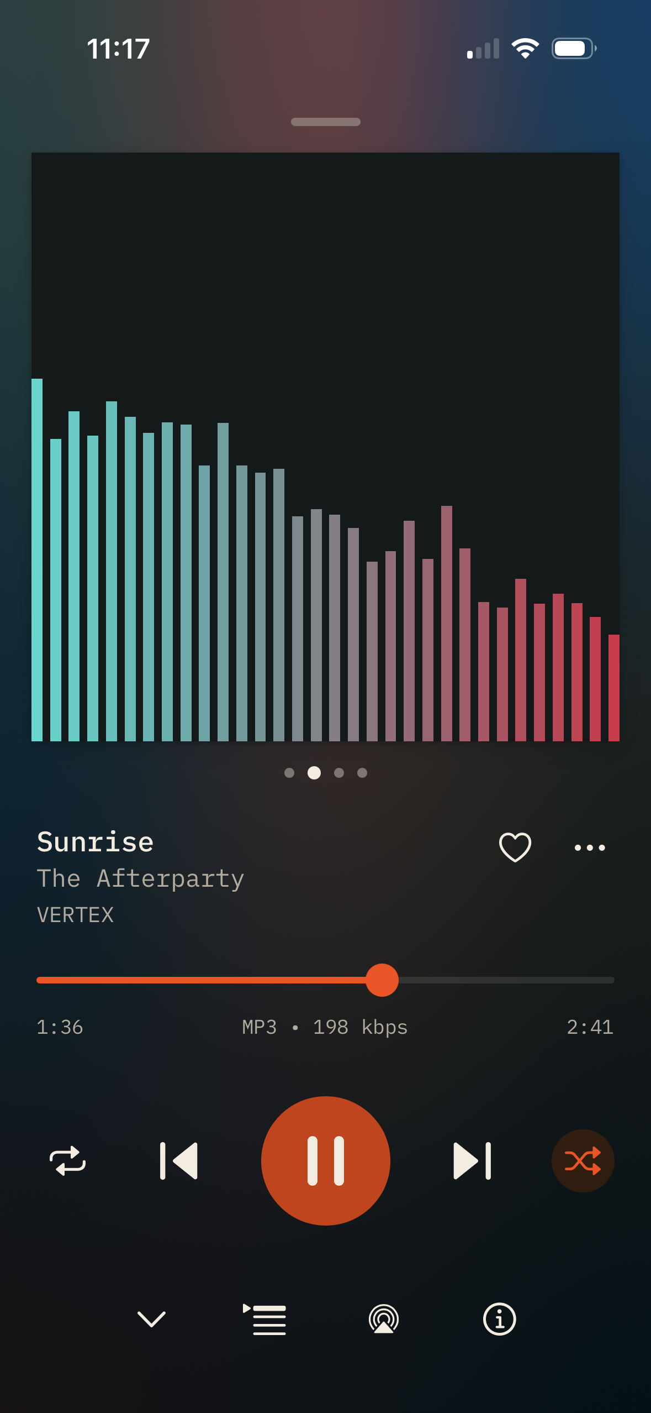Open the play queue list
The image size is (651, 1413).
(x=264, y=1319)
